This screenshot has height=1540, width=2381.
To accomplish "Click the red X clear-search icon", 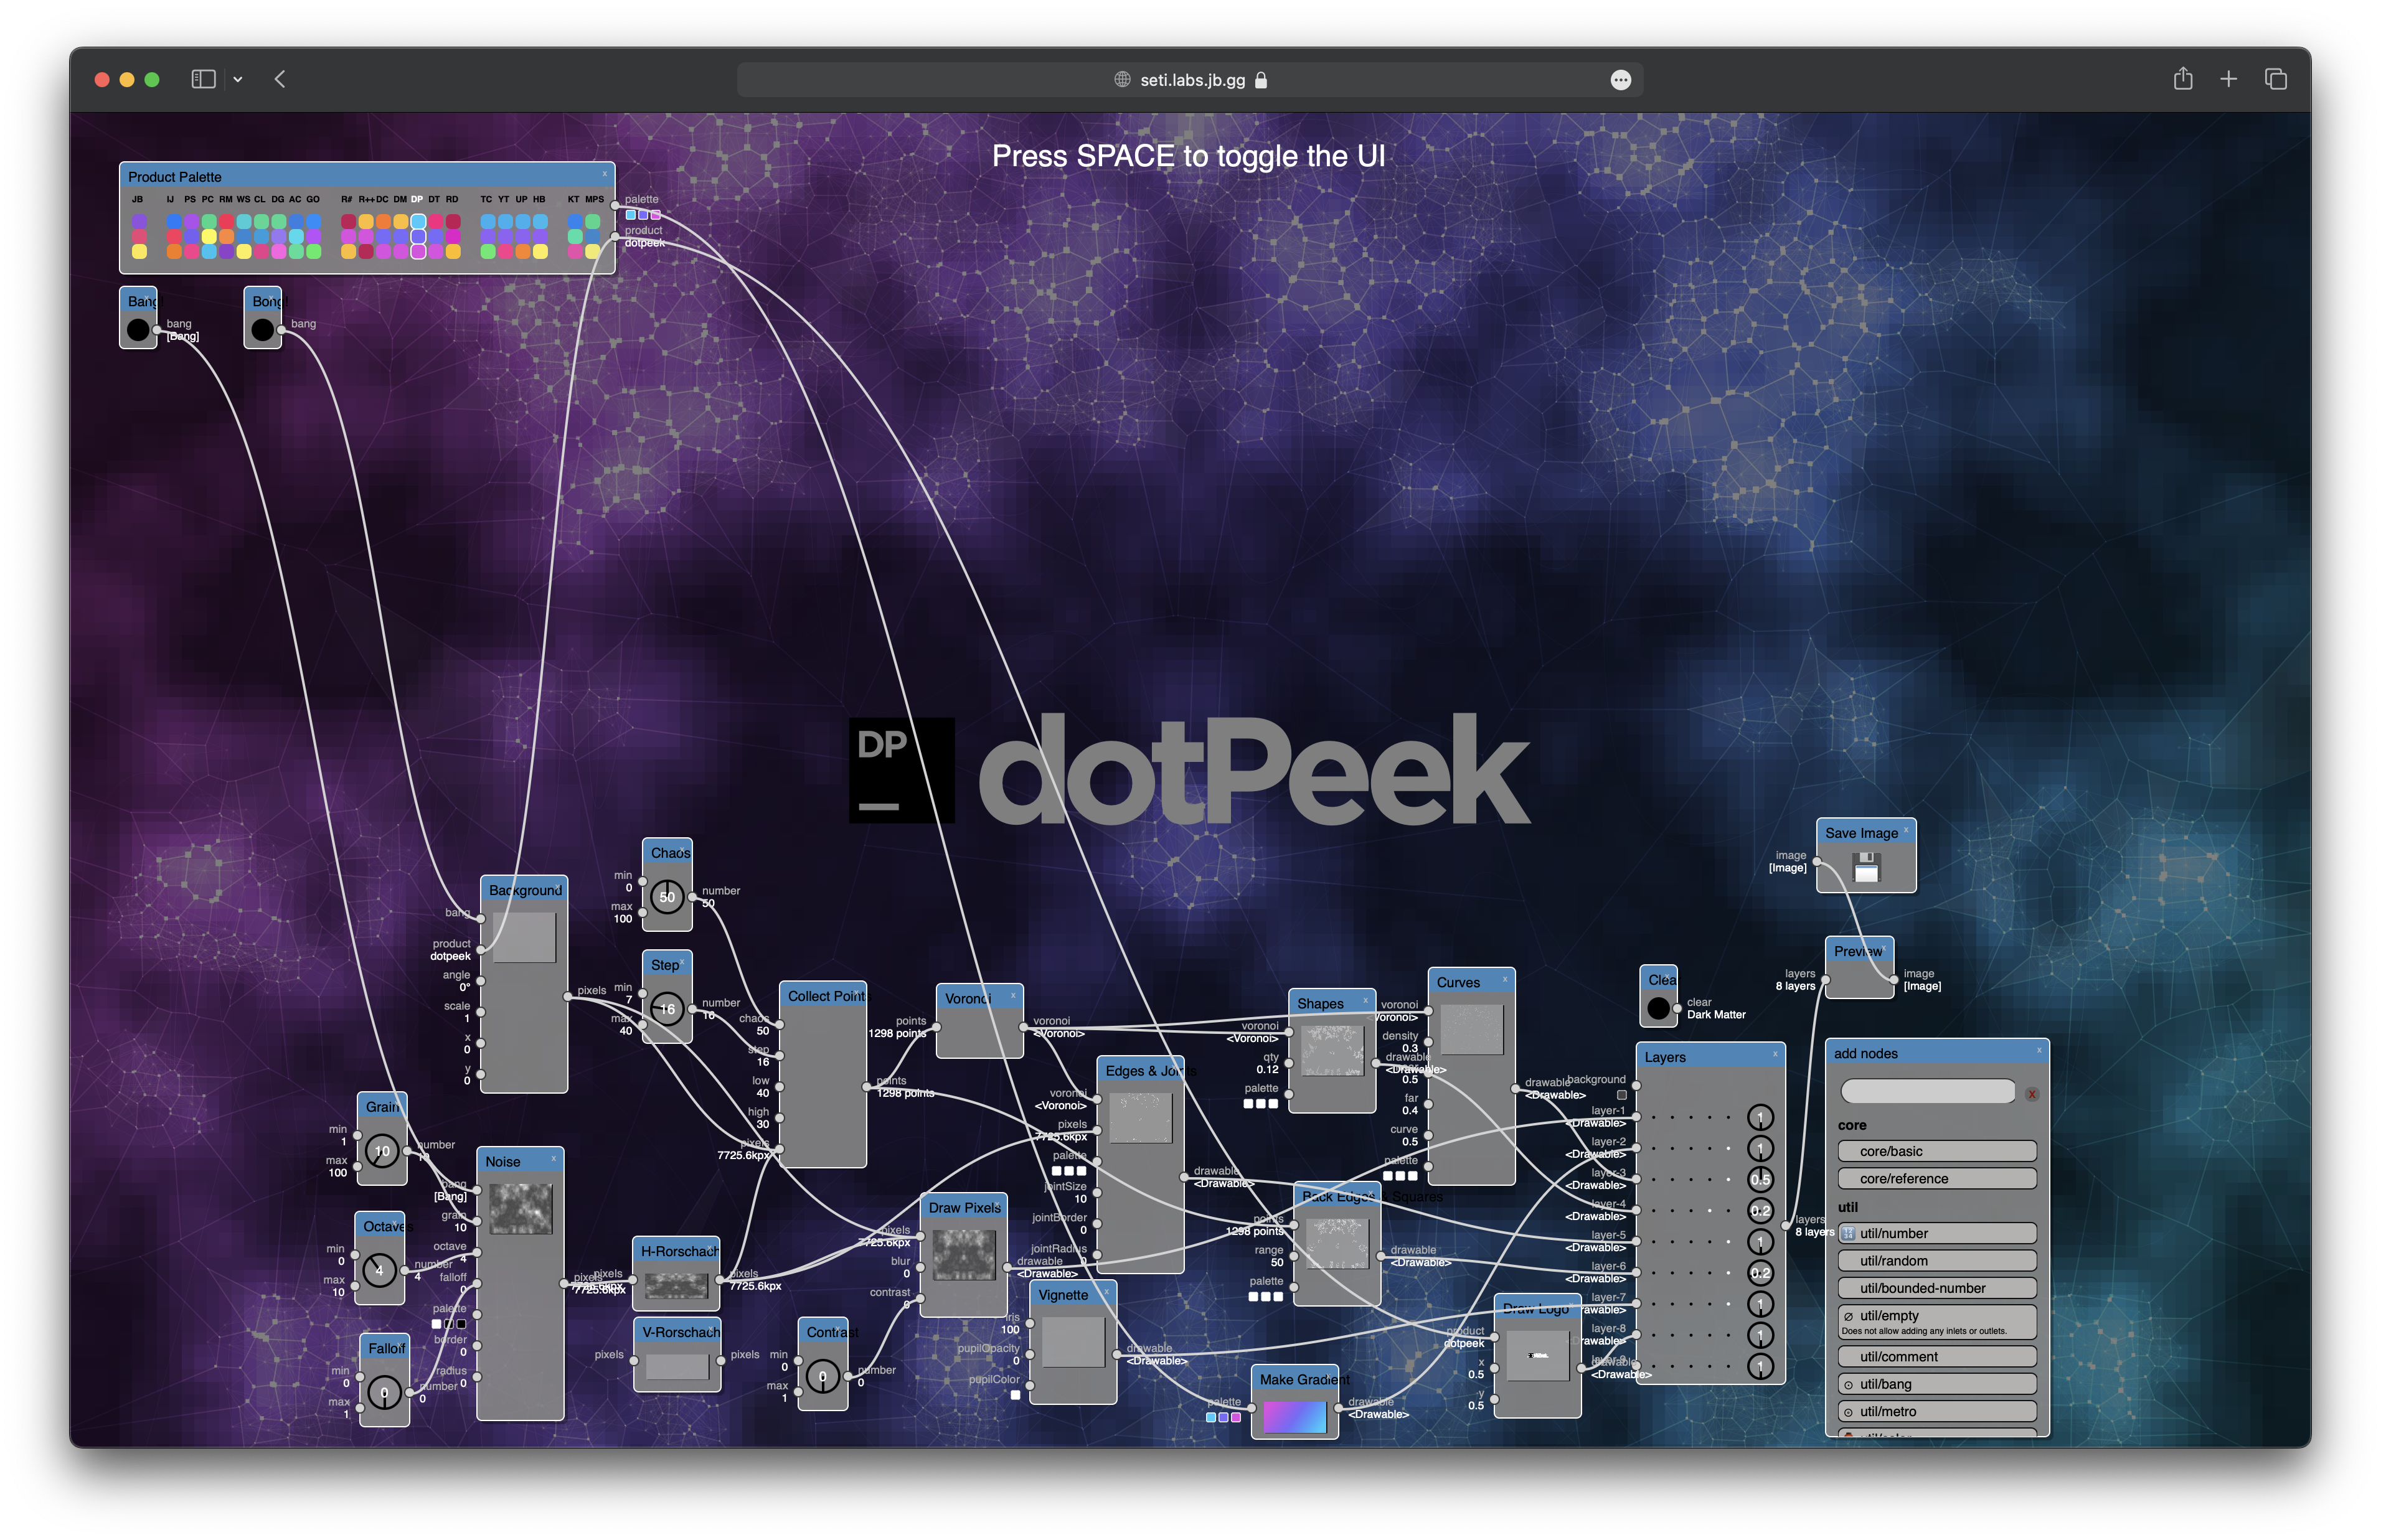I will click(x=2031, y=1094).
